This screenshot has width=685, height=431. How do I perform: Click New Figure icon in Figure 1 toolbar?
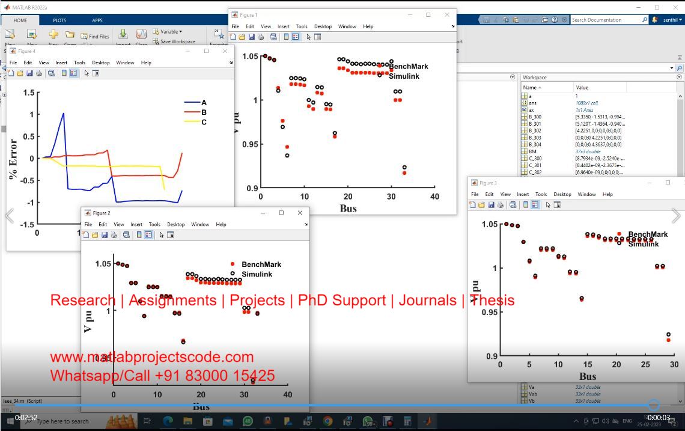(233, 37)
